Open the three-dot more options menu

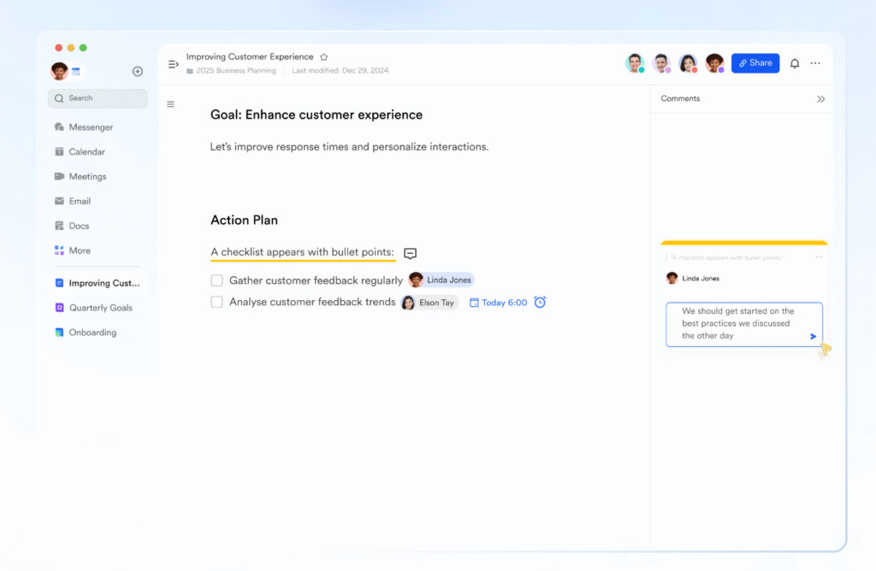(x=815, y=63)
